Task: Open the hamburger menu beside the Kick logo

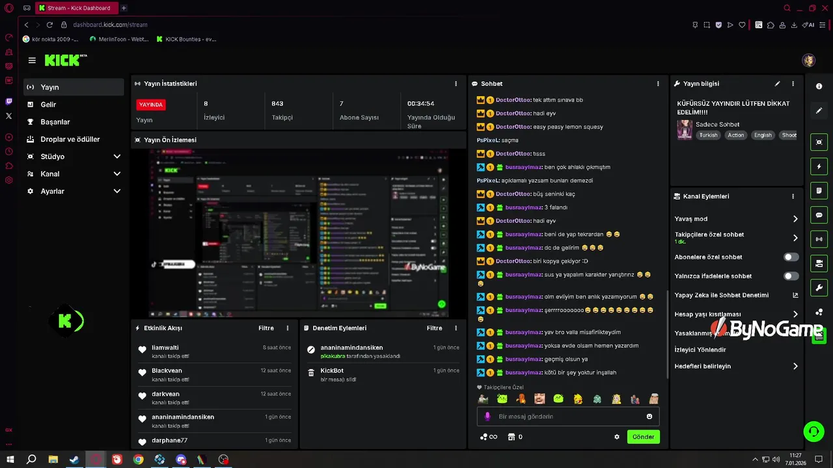Action: 32,60
